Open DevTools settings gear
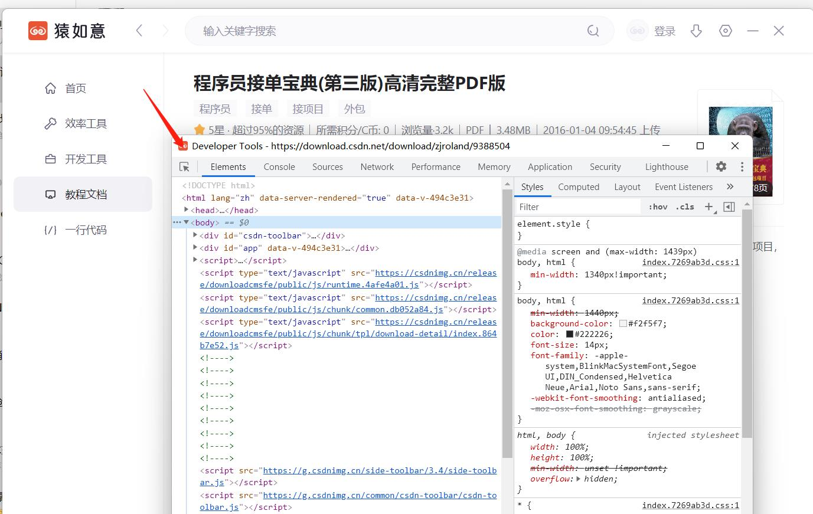The width and height of the screenshot is (813, 514). pos(721,167)
